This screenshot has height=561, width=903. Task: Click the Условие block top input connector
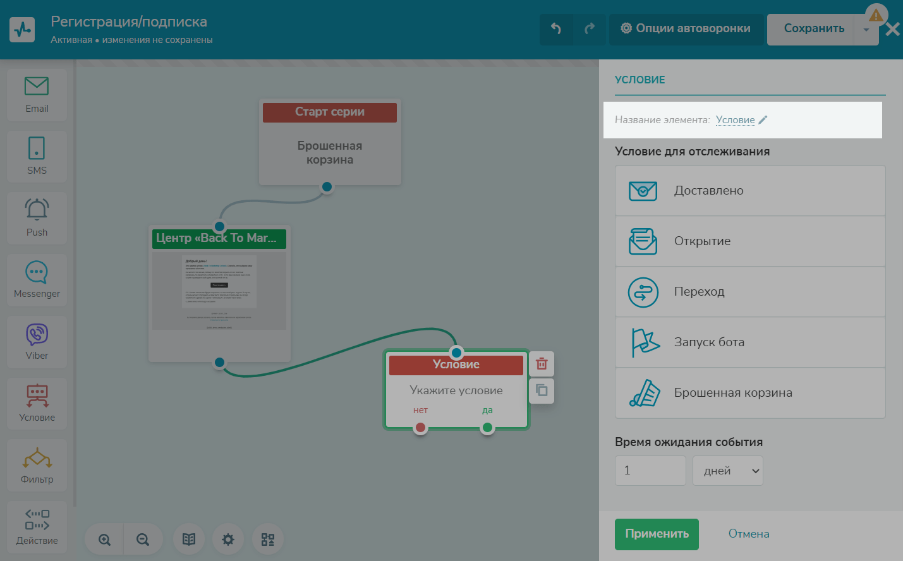[x=456, y=353]
